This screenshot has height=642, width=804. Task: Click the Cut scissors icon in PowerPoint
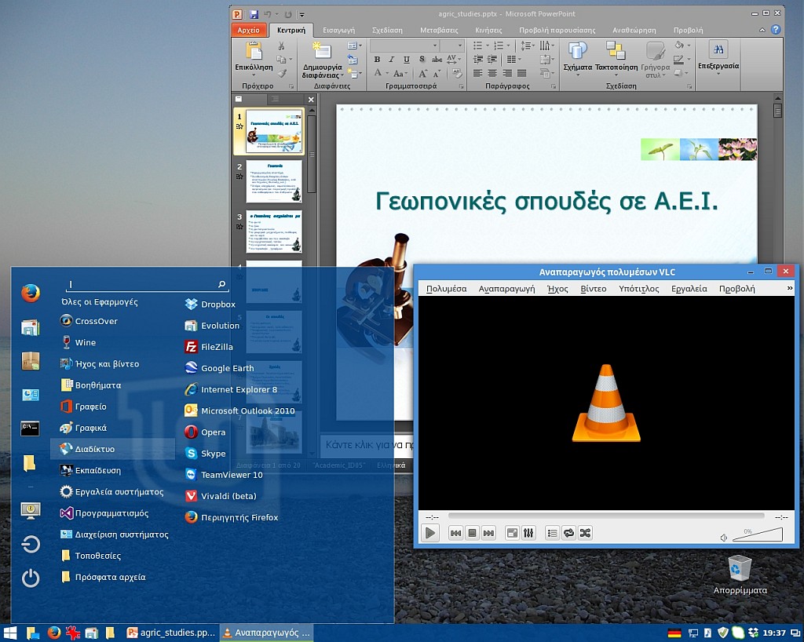(281, 46)
